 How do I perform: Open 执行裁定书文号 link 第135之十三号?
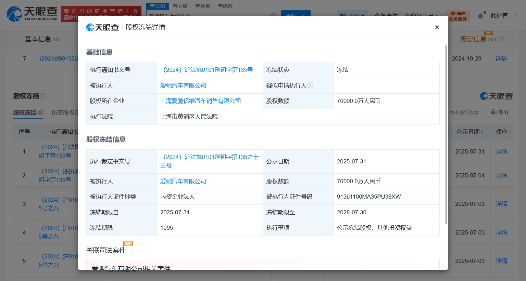[210, 161]
